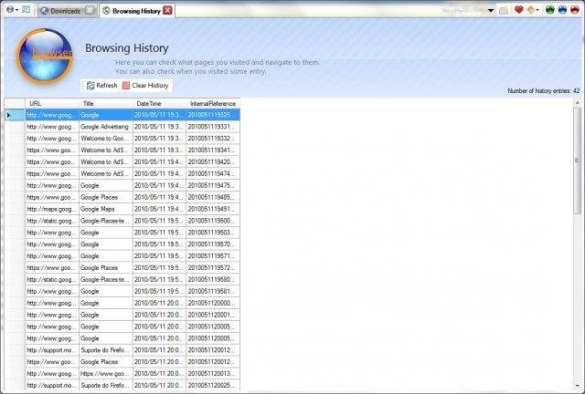The width and height of the screenshot is (585, 394).
Task: Click the reference cell 2010051119325
Action: point(213,115)
